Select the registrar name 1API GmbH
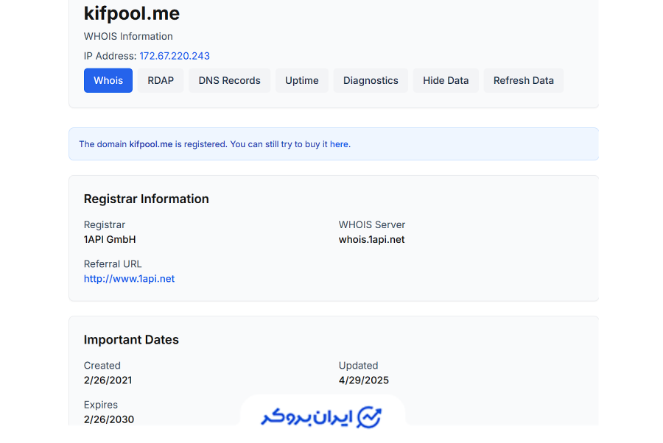The height and width of the screenshot is (443, 663). click(110, 239)
